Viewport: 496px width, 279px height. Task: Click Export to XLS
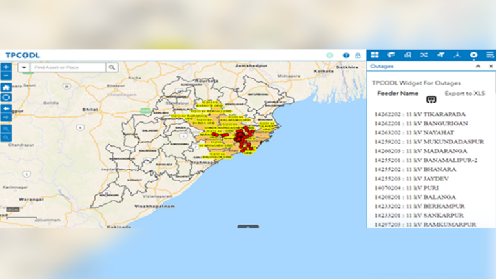(x=464, y=94)
